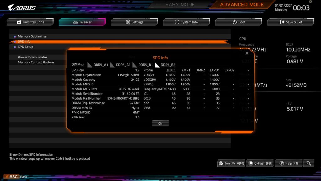Click the +5V reading 5.017 V

pyautogui.click(x=295, y=109)
